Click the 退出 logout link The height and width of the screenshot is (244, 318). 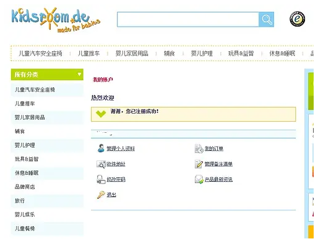(111, 195)
